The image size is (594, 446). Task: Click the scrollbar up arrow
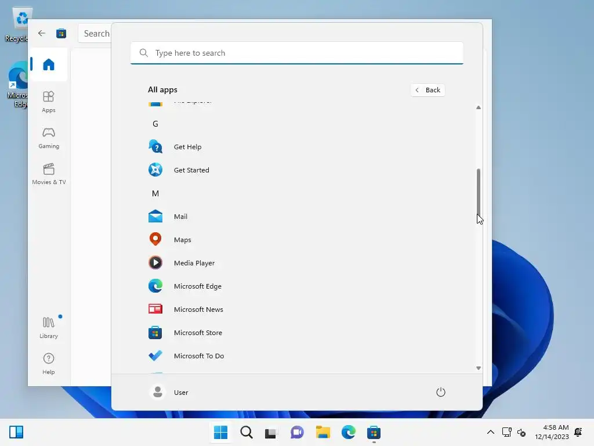[x=479, y=107]
